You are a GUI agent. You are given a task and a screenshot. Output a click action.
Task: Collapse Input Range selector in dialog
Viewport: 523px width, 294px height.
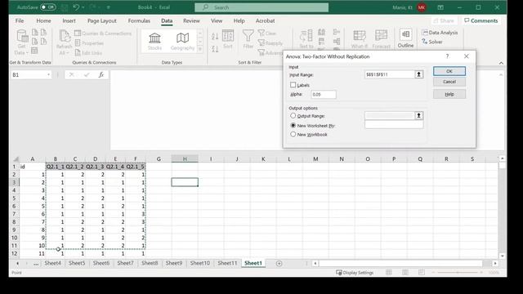(418, 74)
